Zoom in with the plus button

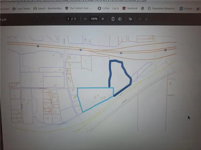103,19
